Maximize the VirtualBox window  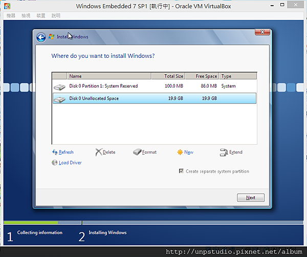point(282,5)
